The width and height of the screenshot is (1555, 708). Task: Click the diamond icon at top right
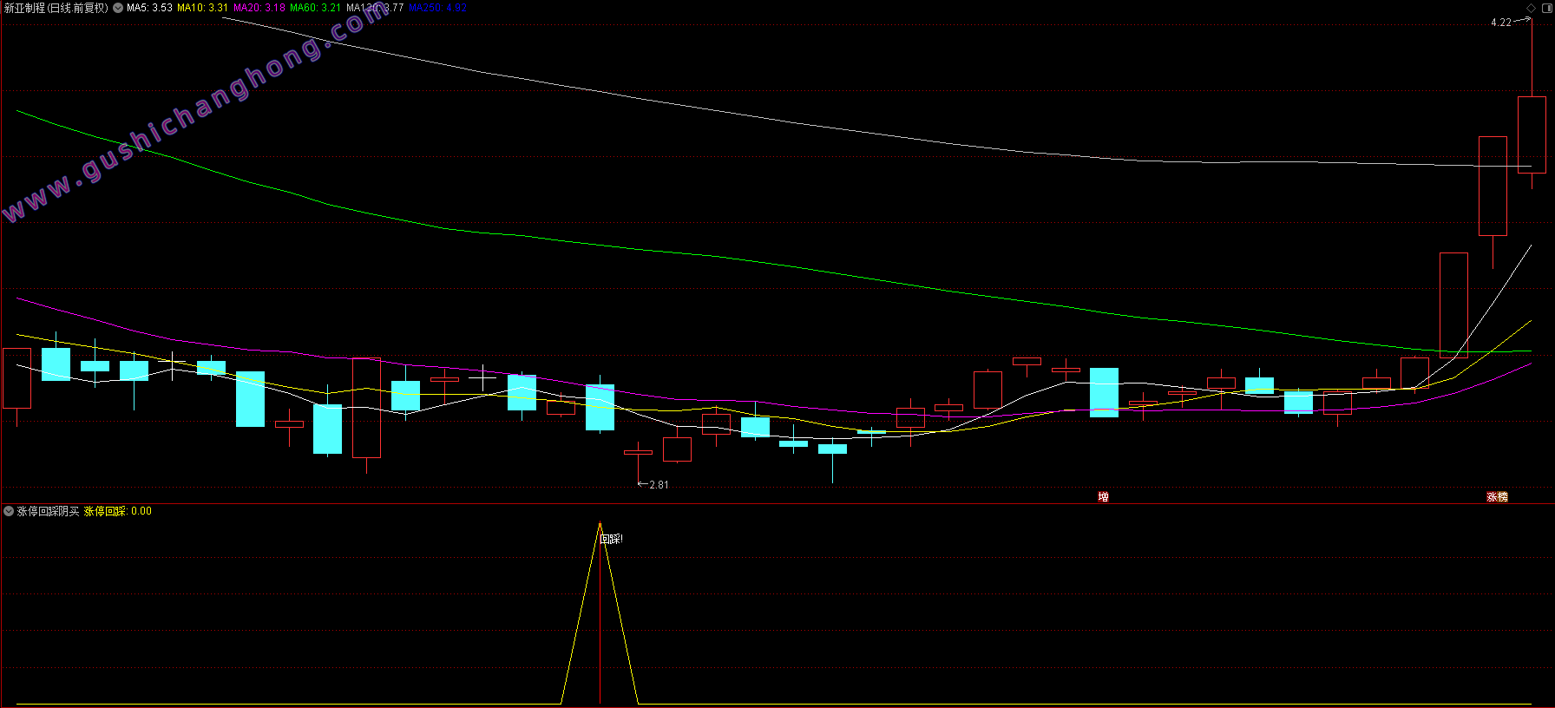click(x=1532, y=8)
